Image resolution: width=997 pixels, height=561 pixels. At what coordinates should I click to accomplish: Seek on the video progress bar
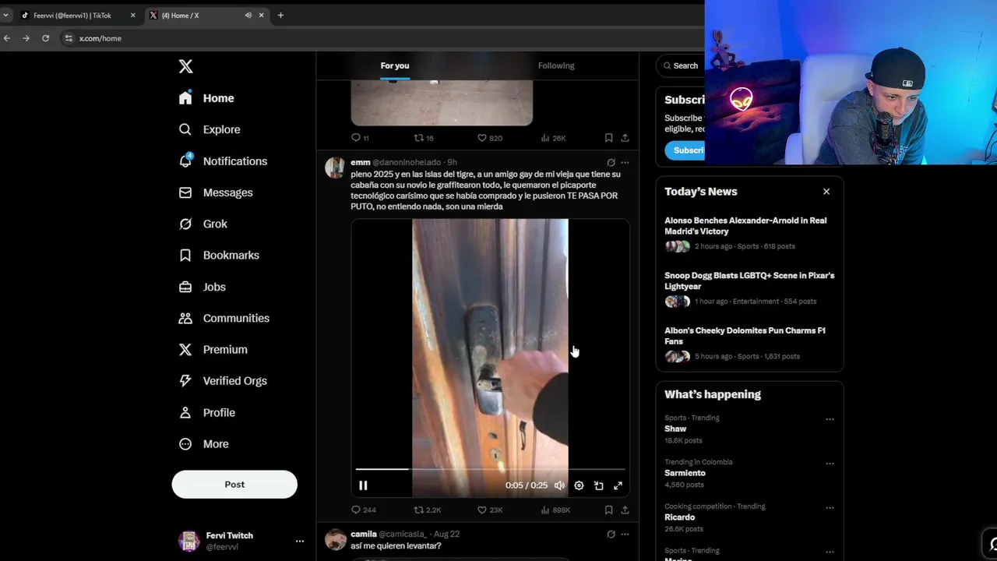[490, 469]
